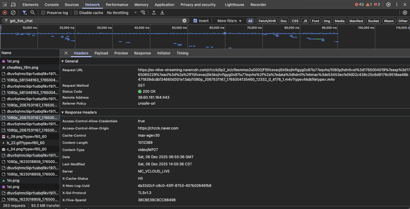Open the Lighthouse panel

pyautogui.click(x=235, y=4)
